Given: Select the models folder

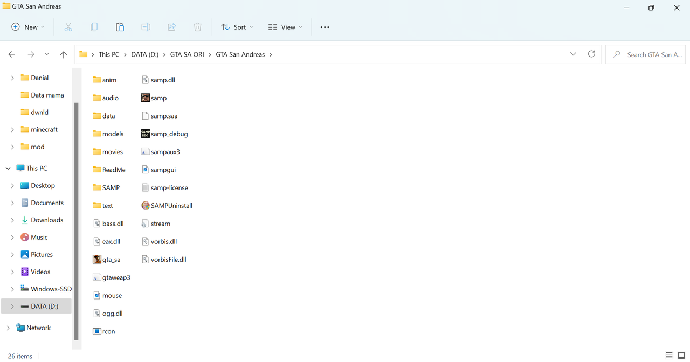Looking at the screenshot, I should pyautogui.click(x=108, y=134).
